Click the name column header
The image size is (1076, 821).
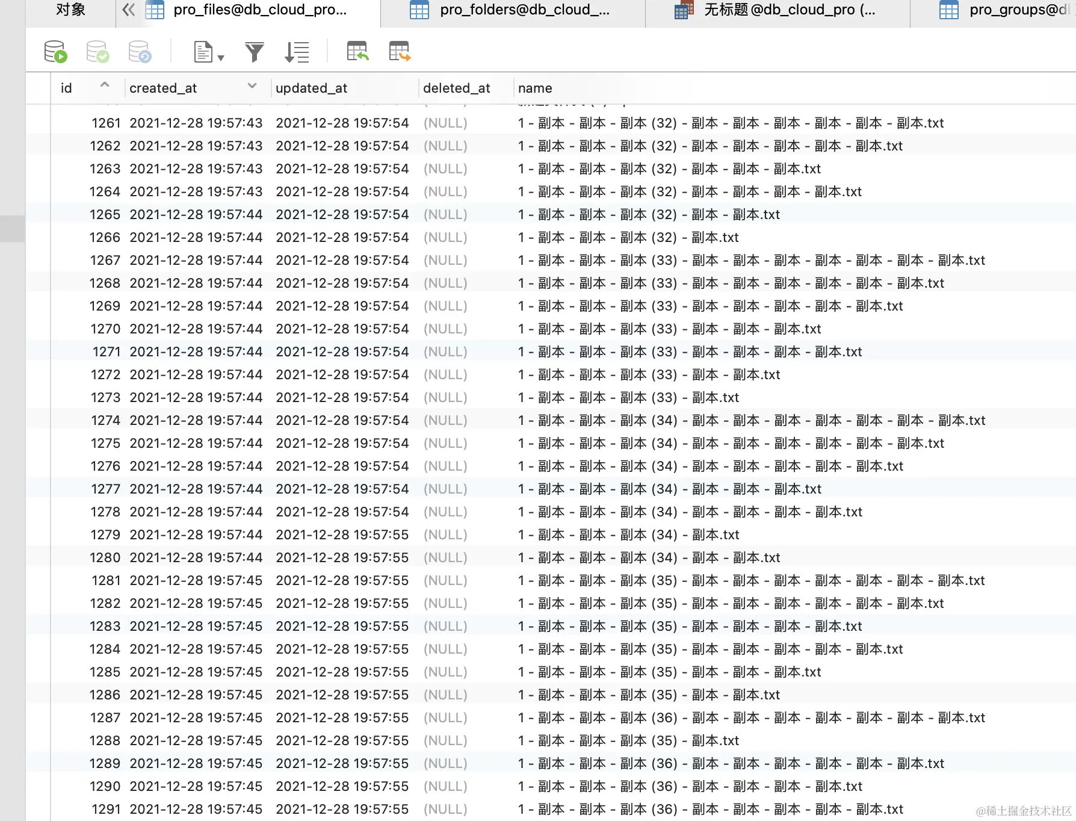535,88
